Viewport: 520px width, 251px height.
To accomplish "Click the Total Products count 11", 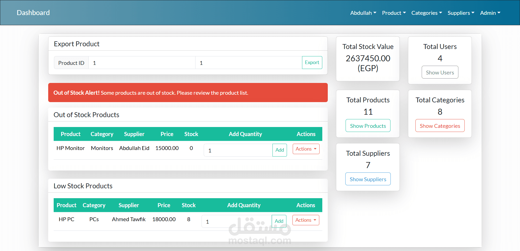I will pyautogui.click(x=368, y=112).
